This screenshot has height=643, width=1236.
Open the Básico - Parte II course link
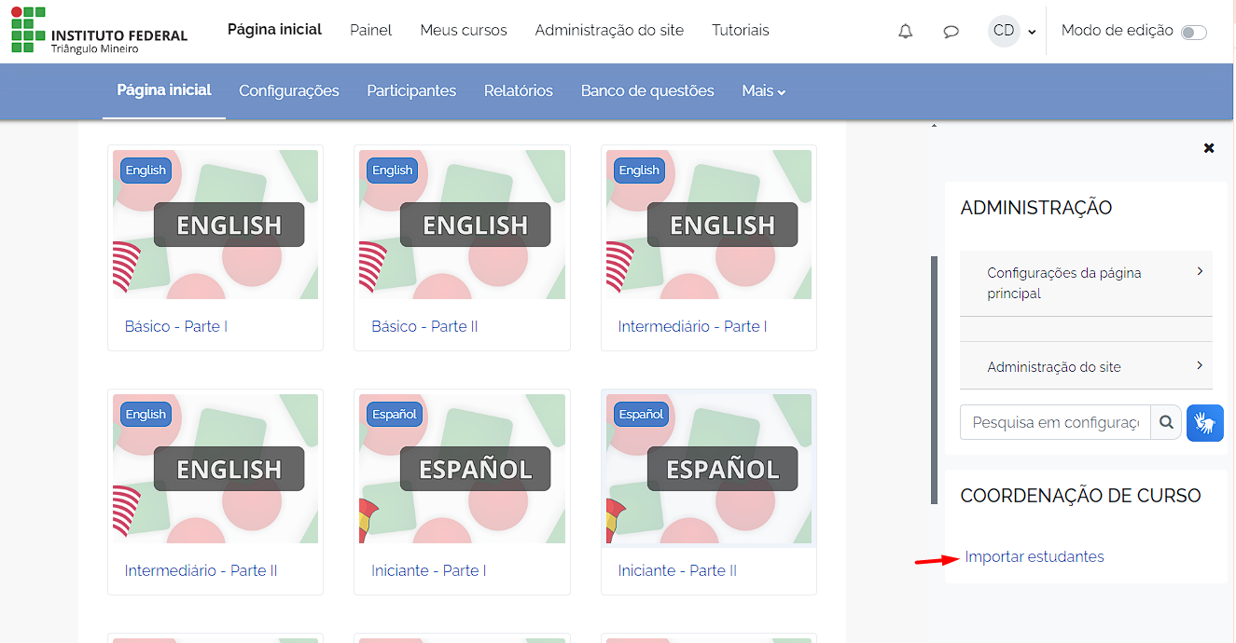(424, 326)
